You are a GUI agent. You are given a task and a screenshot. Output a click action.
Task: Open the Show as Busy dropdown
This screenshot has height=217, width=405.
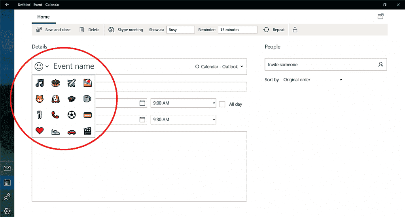180,30
